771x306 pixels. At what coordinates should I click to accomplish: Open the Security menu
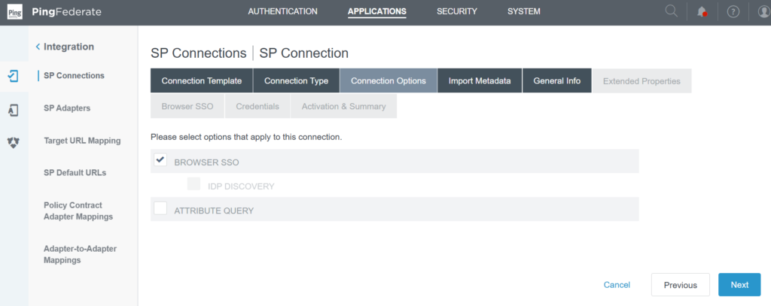click(x=457, y=11)
